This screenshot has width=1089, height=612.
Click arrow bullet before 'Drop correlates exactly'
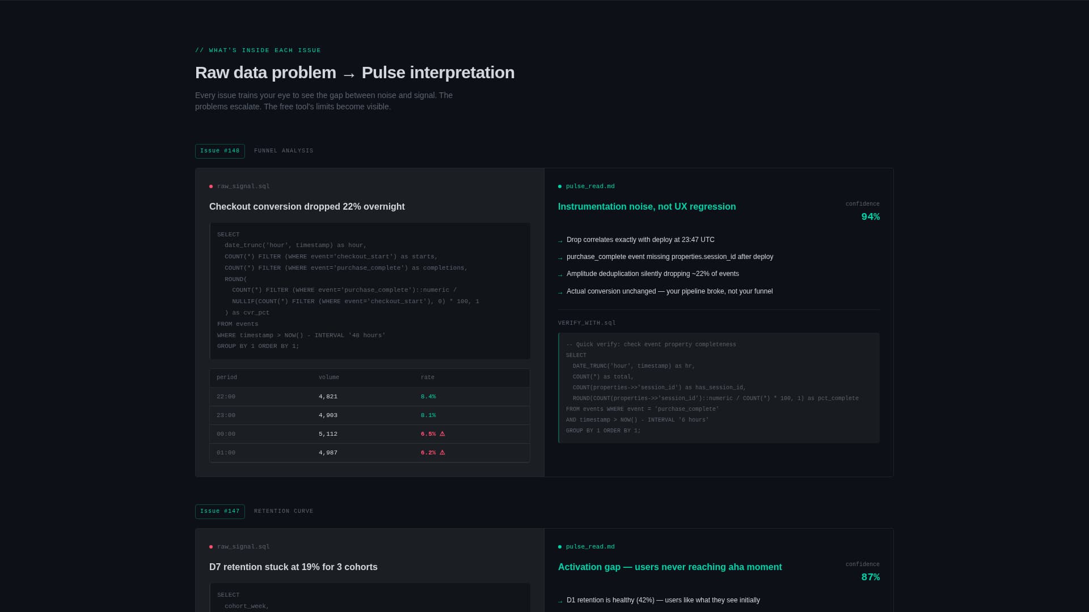[x=560, y=241]
